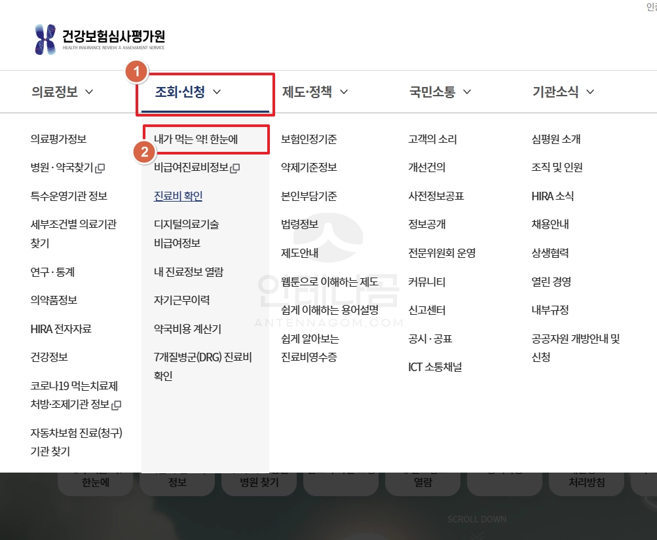Go to 병원·약국찾기
657x540 pixels.
tap(62, 168)
